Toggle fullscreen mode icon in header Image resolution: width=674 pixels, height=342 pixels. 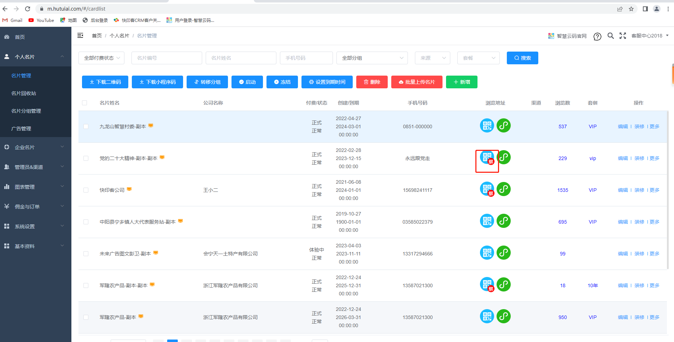622,36
